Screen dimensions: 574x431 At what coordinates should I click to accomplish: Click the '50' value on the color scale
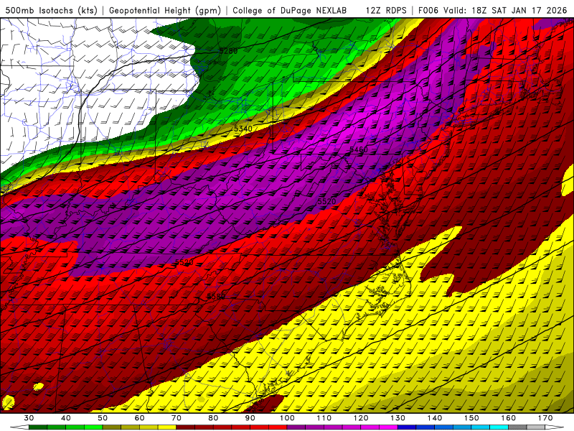pyautogui.click(x=103, y=418)
